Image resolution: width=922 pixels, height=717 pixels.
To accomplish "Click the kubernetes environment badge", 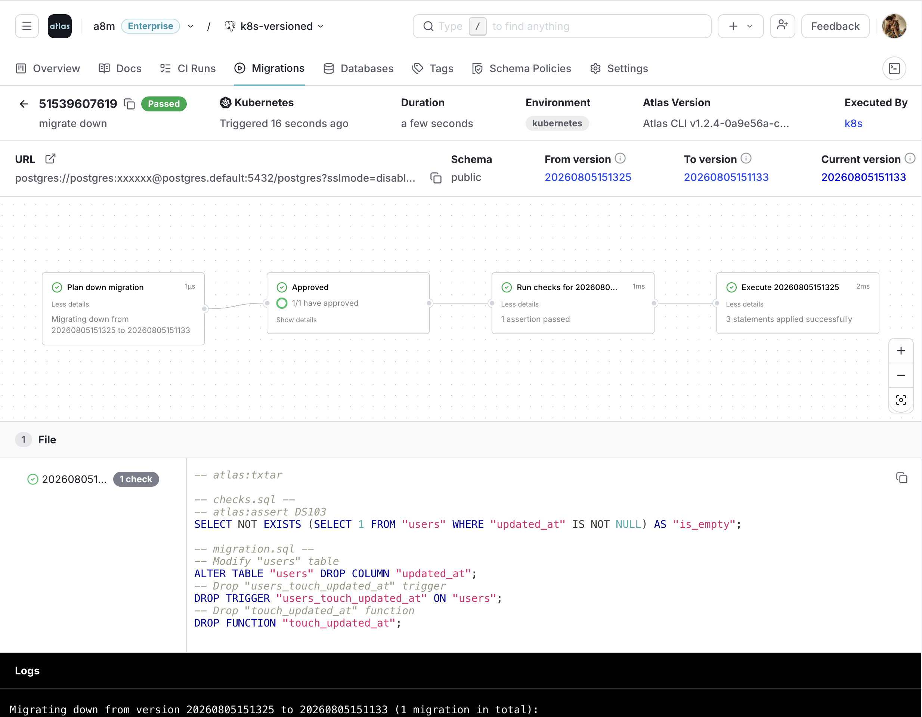I will pyautogui.click(x=557, y=123).
